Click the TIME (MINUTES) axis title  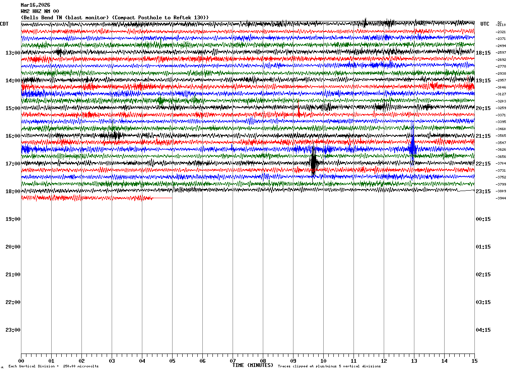click(253, 365)
